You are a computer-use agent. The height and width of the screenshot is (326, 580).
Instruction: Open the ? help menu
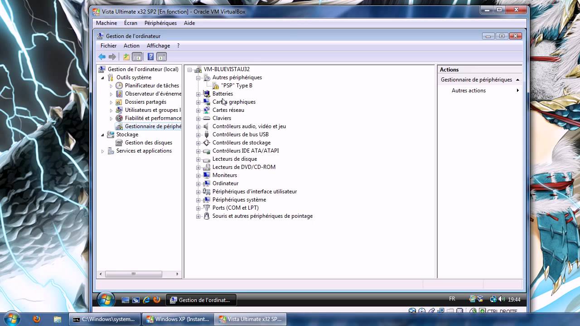pos(178,46)
